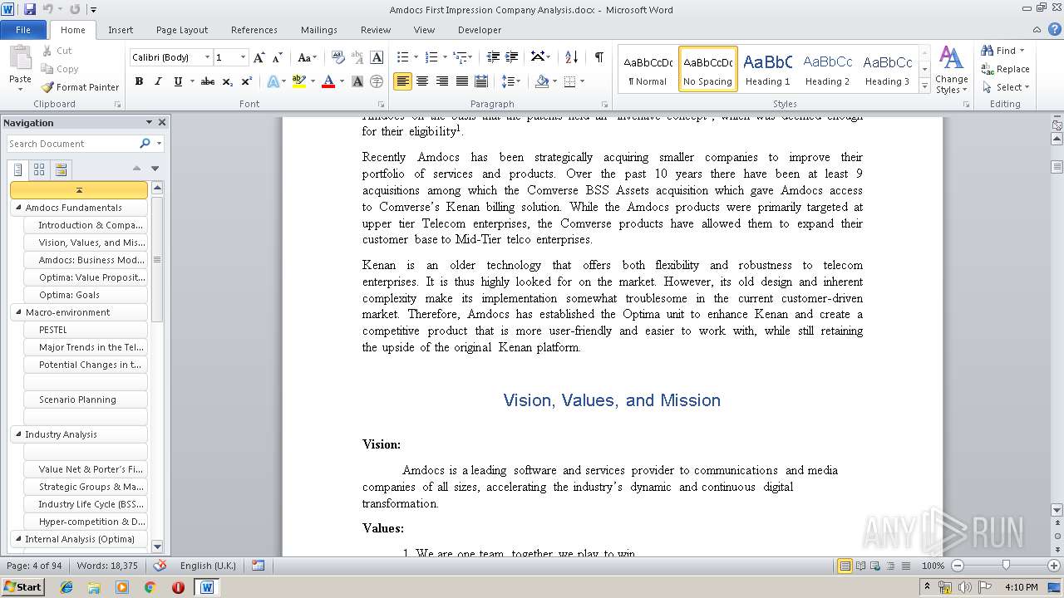This screenshot has height=598, width=1064.
Task: Browse pages in navigation pane
Action: (x=39, y=170)
